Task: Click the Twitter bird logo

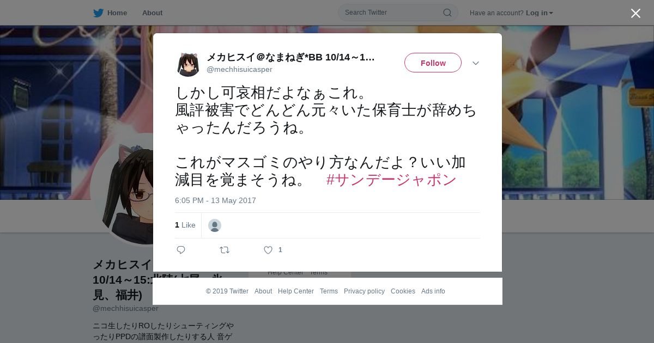Action: (98, 13)
